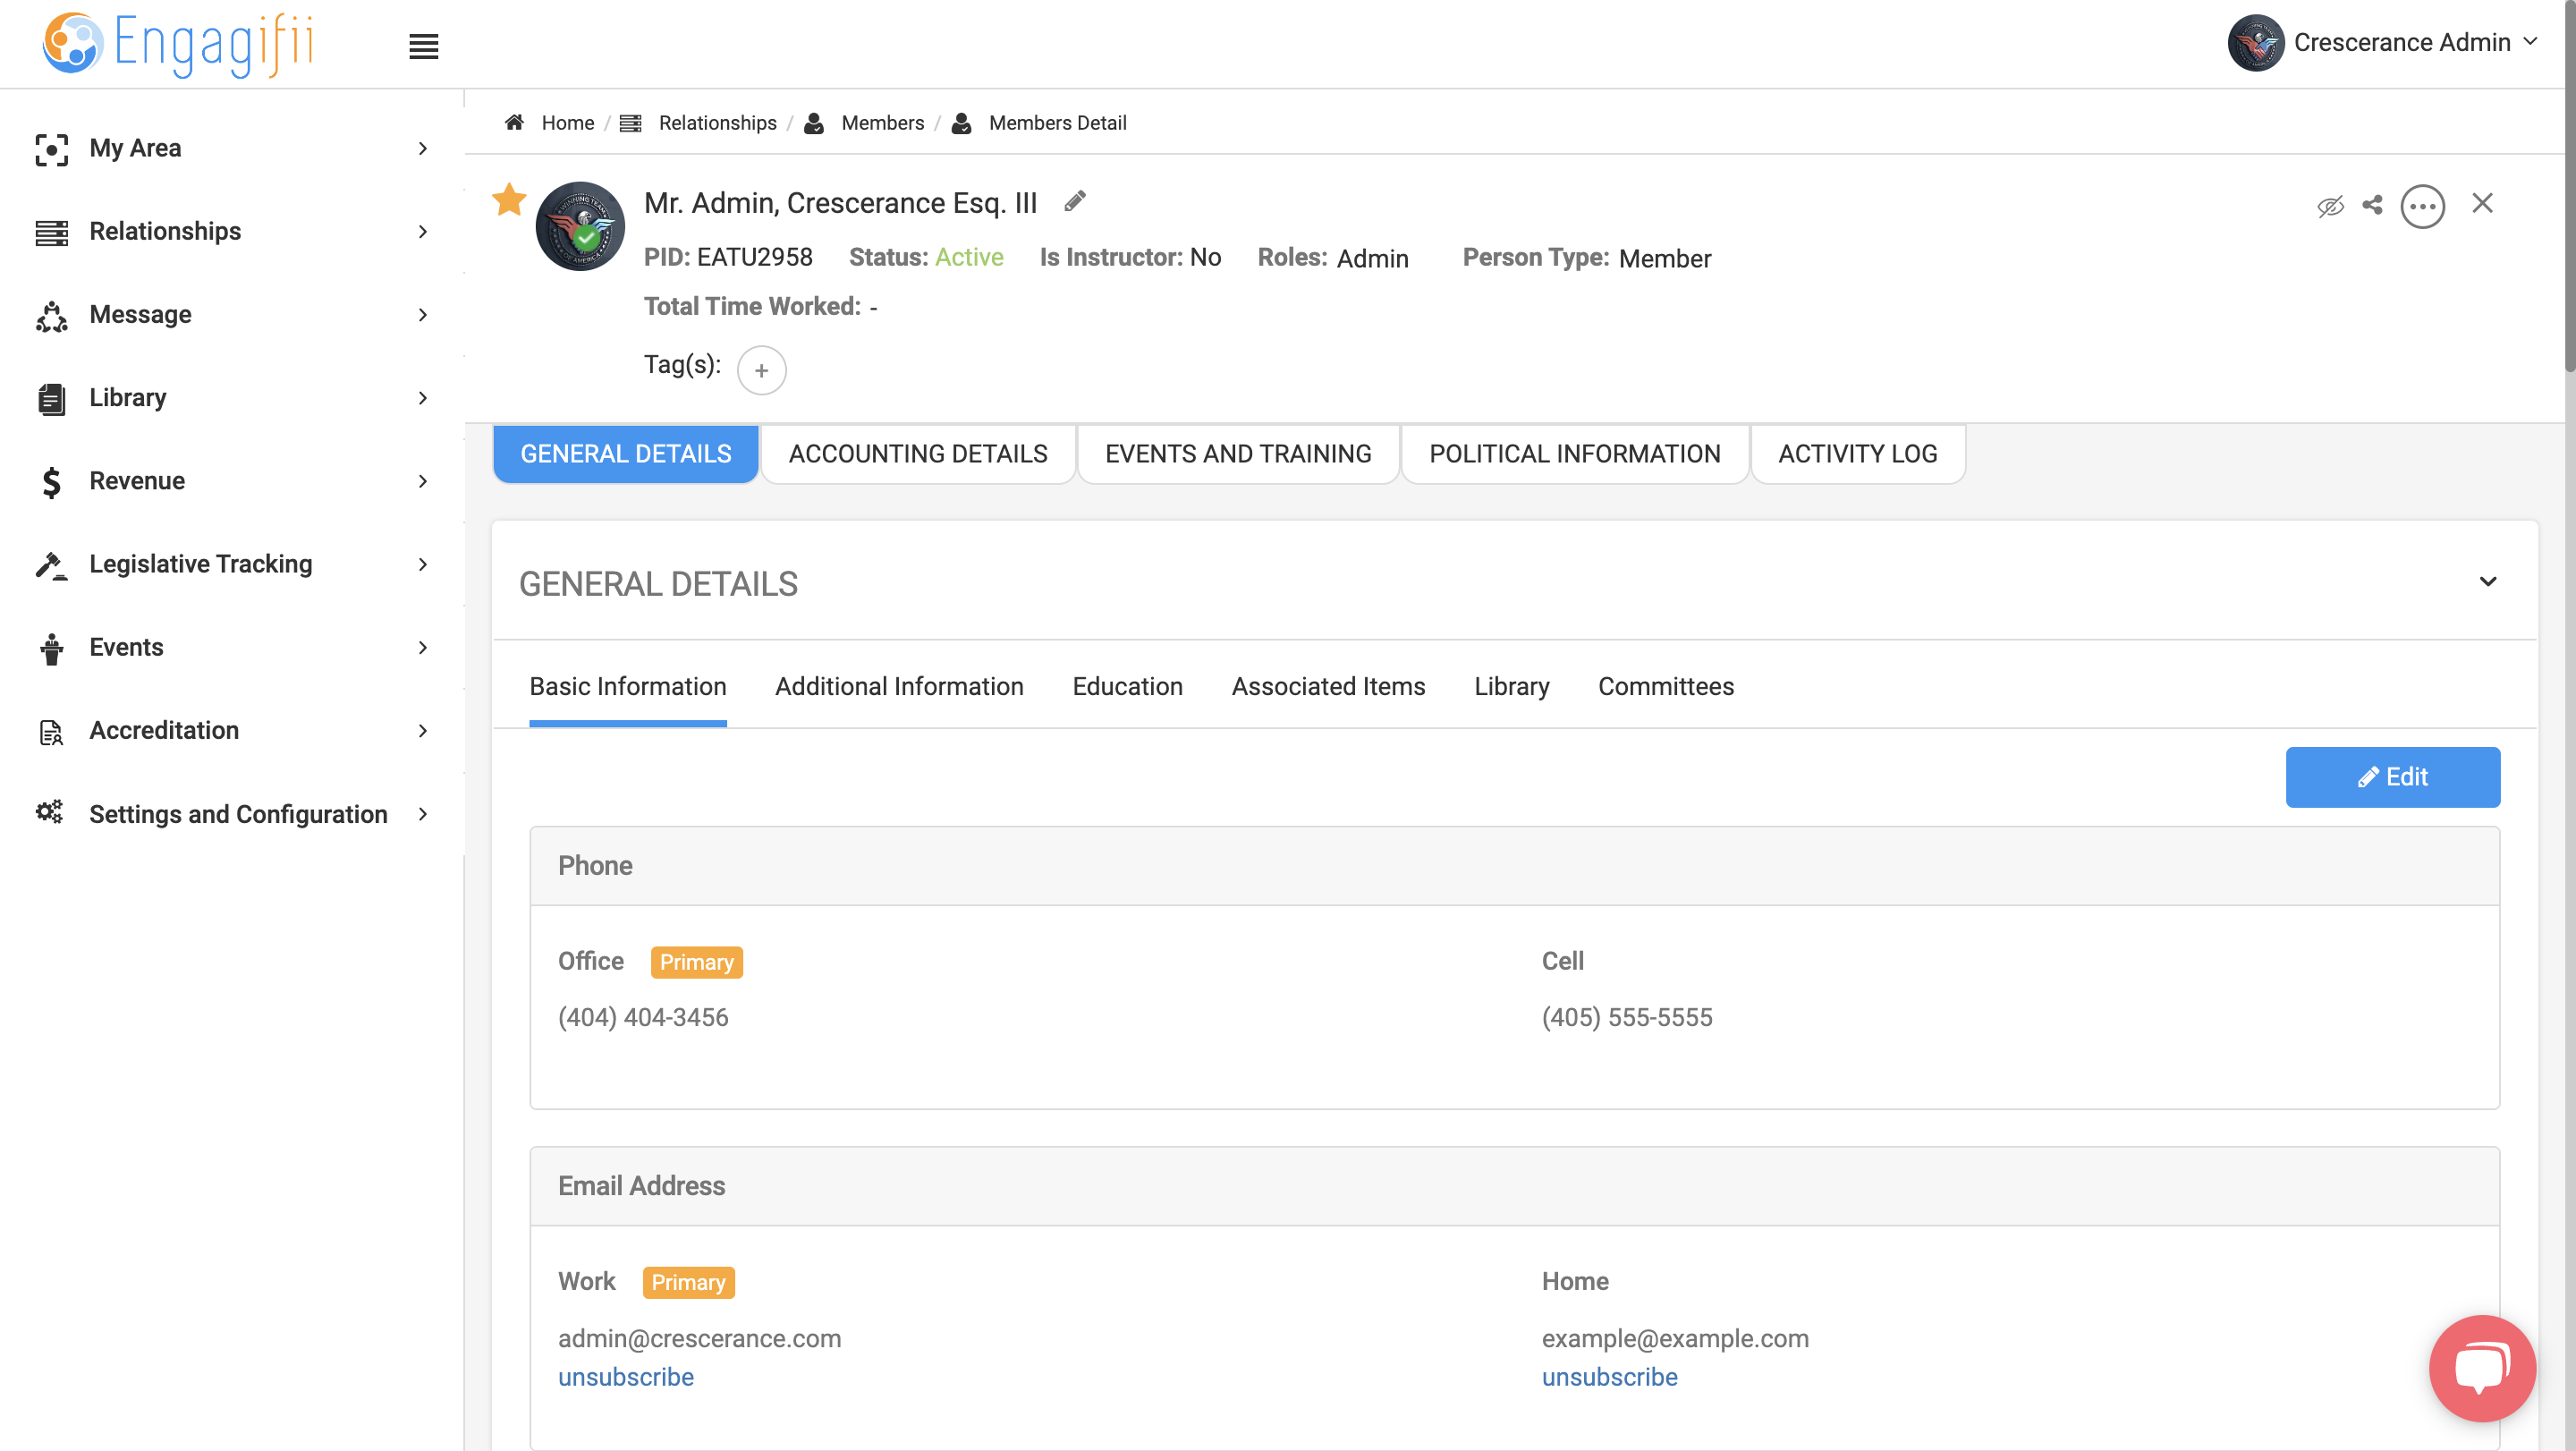Open the Committees sub-tab
Screen dimensions: 2576x1451
(x=1665, y=686)
